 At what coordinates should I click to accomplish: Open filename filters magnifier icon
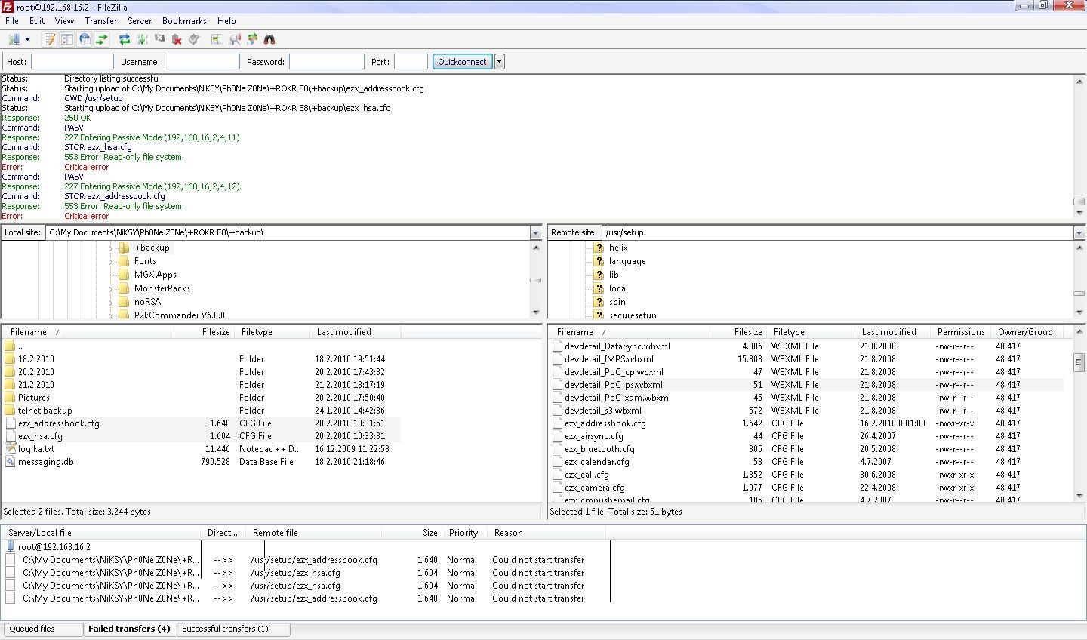235,39
